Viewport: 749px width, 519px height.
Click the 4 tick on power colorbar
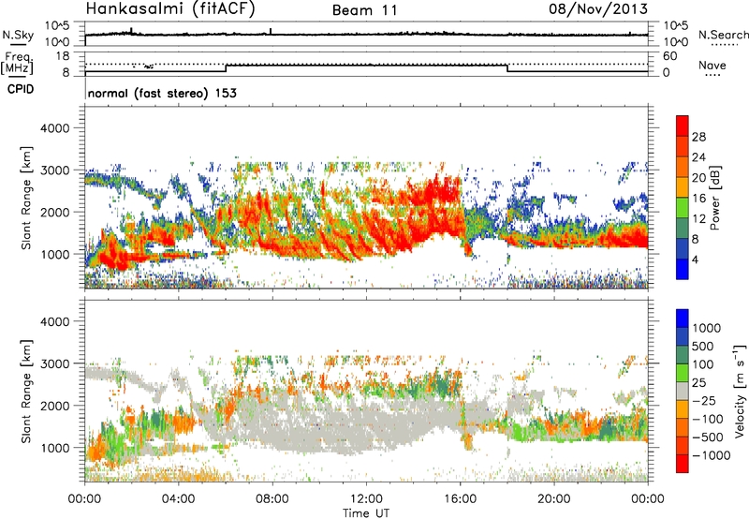695,259
